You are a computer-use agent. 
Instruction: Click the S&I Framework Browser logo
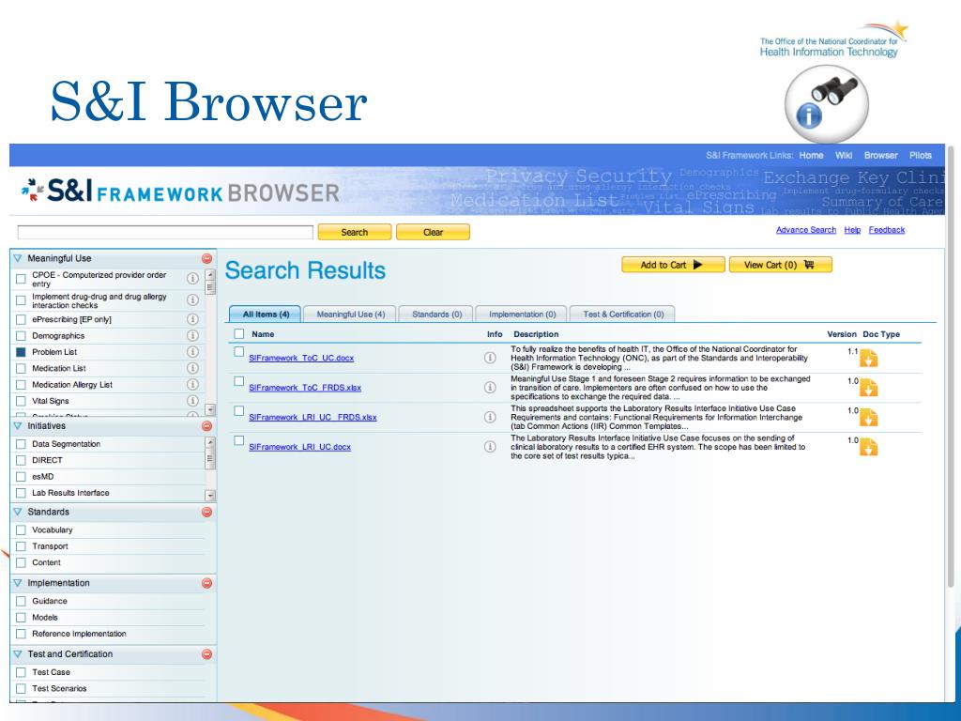point(179,191)
